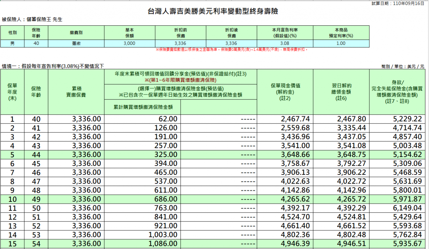Click the 躉繳 payment type cell
The height and width of the screenshot is (249, 429).
pos(76,44)
